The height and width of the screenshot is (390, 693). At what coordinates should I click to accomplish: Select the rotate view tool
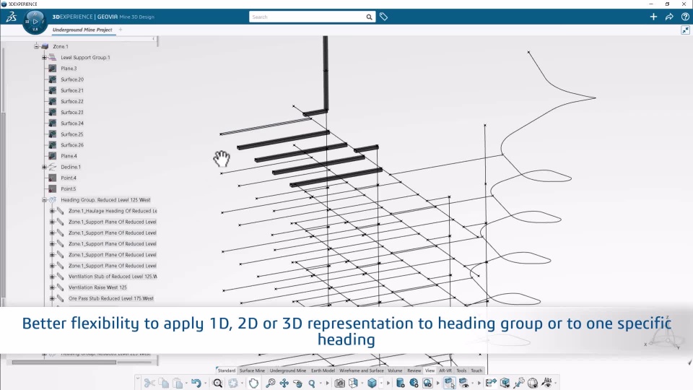[298, 383]
